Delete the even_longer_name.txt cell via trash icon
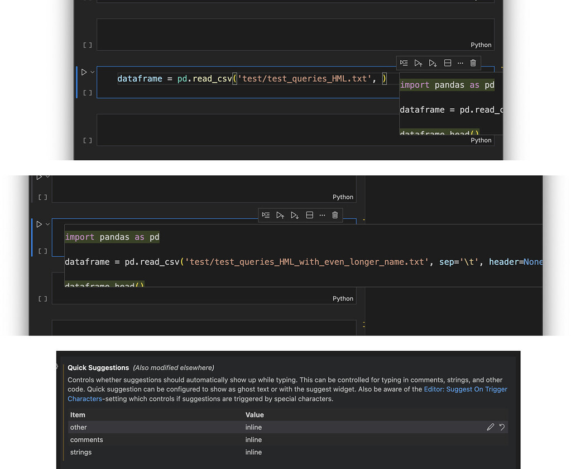The width and height of the screenshot is (571, 469). tap(335, 215)
